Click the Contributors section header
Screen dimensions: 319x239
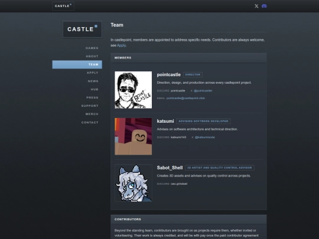pos(188,220)
